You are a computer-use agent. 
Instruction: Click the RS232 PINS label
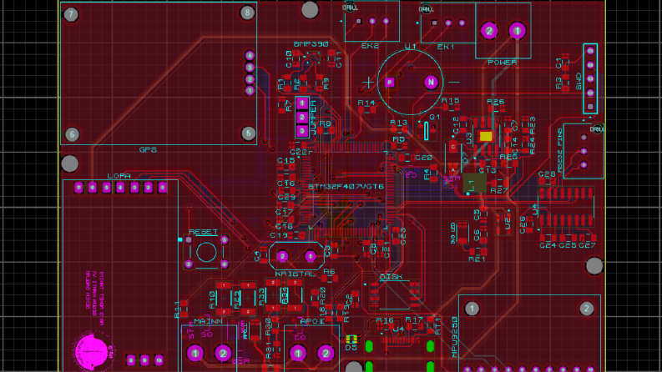click(560, 150)
